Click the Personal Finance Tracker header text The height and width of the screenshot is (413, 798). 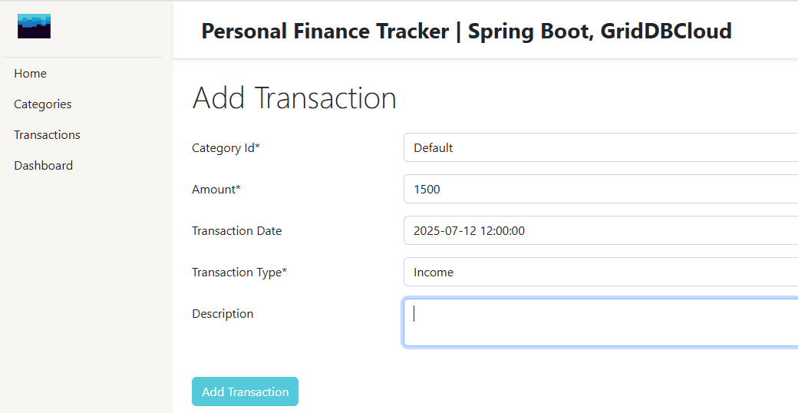325,31
